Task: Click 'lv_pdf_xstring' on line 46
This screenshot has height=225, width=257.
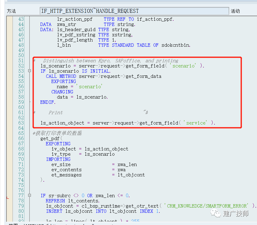Action: point(76,35)
